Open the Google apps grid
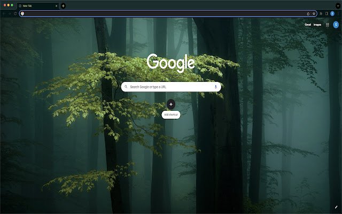 [x=328, y=25]
